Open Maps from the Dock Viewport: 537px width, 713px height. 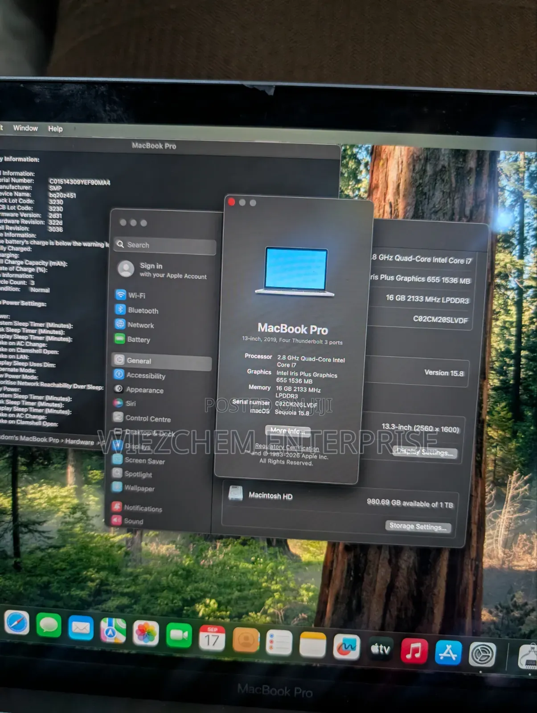point(113,630)
